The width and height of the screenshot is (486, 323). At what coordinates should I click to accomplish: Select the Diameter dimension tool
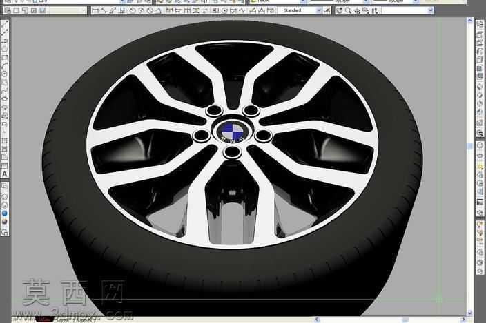click(150, 11)
